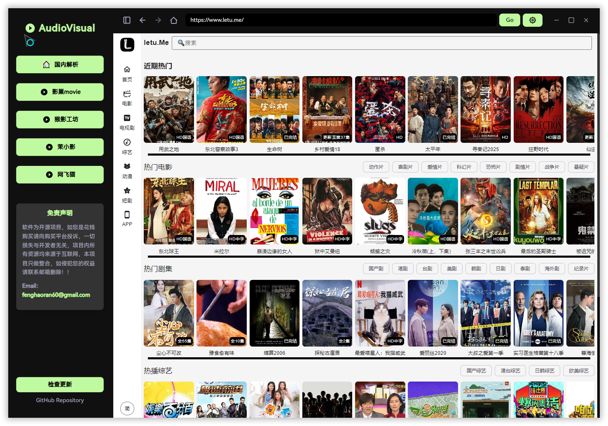Filter series by the 韩剧 tag
608x426 pixels.
pyautogui.click(x=476, y=268)
